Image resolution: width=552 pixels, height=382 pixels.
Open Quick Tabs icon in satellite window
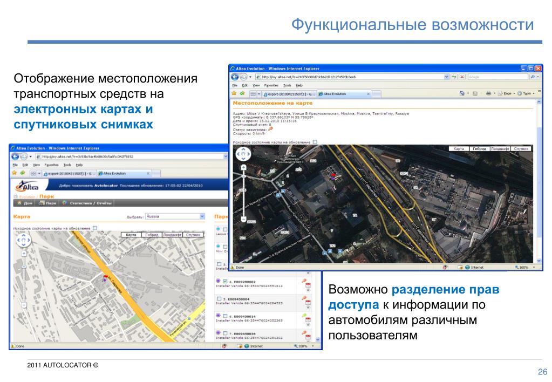253,94
